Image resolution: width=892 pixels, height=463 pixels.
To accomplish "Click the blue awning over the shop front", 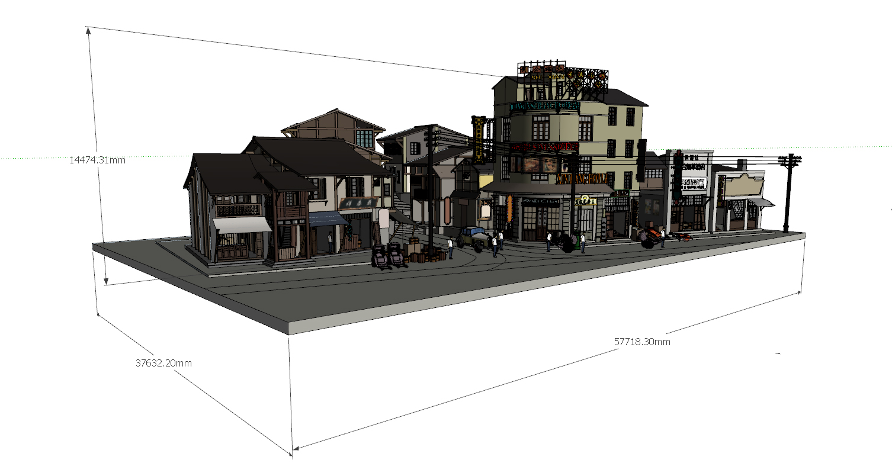I will pos(328,219).
